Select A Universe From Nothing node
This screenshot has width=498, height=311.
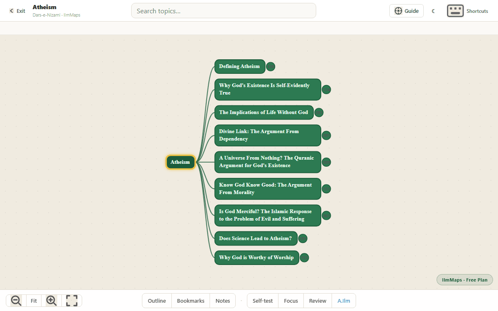(268, 162)
